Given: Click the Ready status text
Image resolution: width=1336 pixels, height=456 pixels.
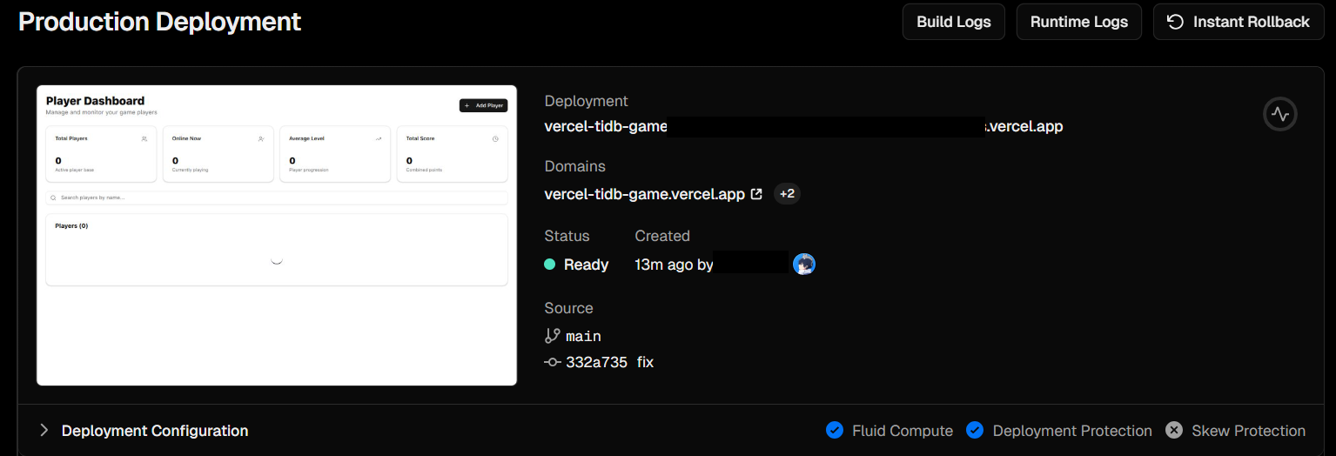Looking at the screenshot, I should 586,265.
